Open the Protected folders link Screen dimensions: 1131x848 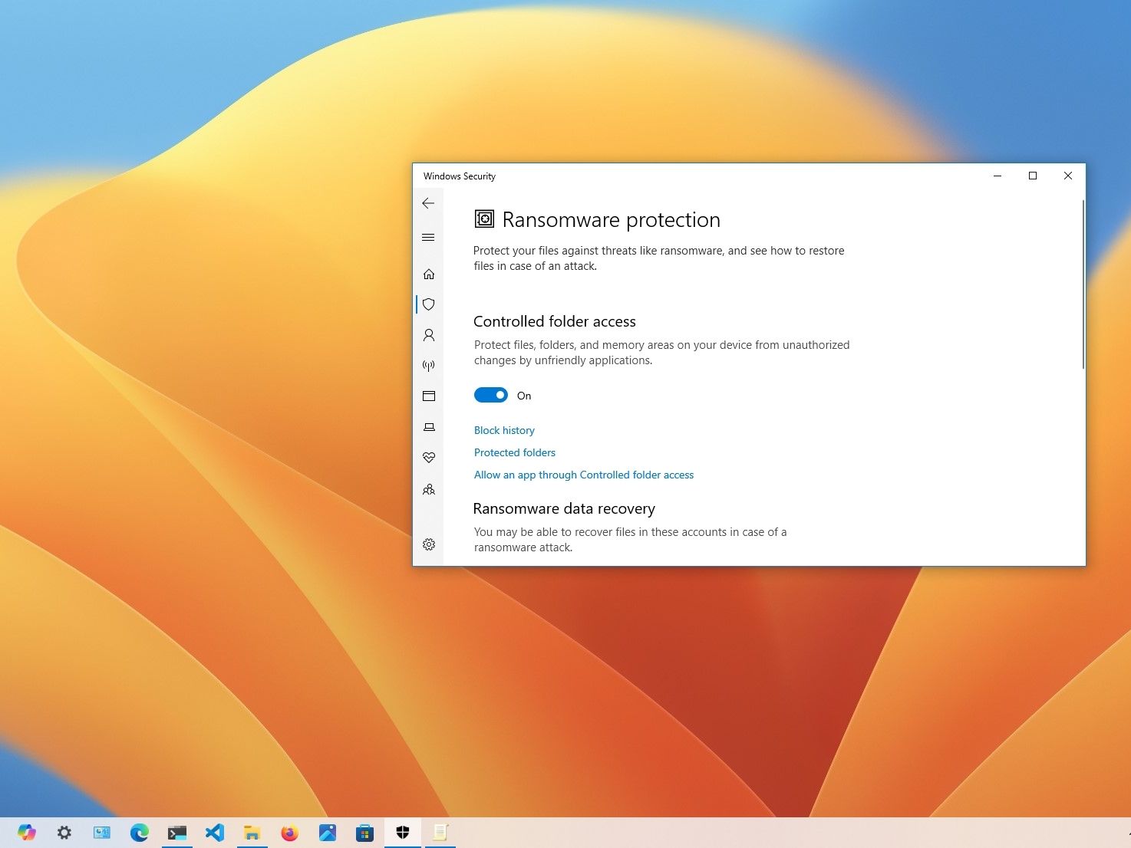(514, 452)
